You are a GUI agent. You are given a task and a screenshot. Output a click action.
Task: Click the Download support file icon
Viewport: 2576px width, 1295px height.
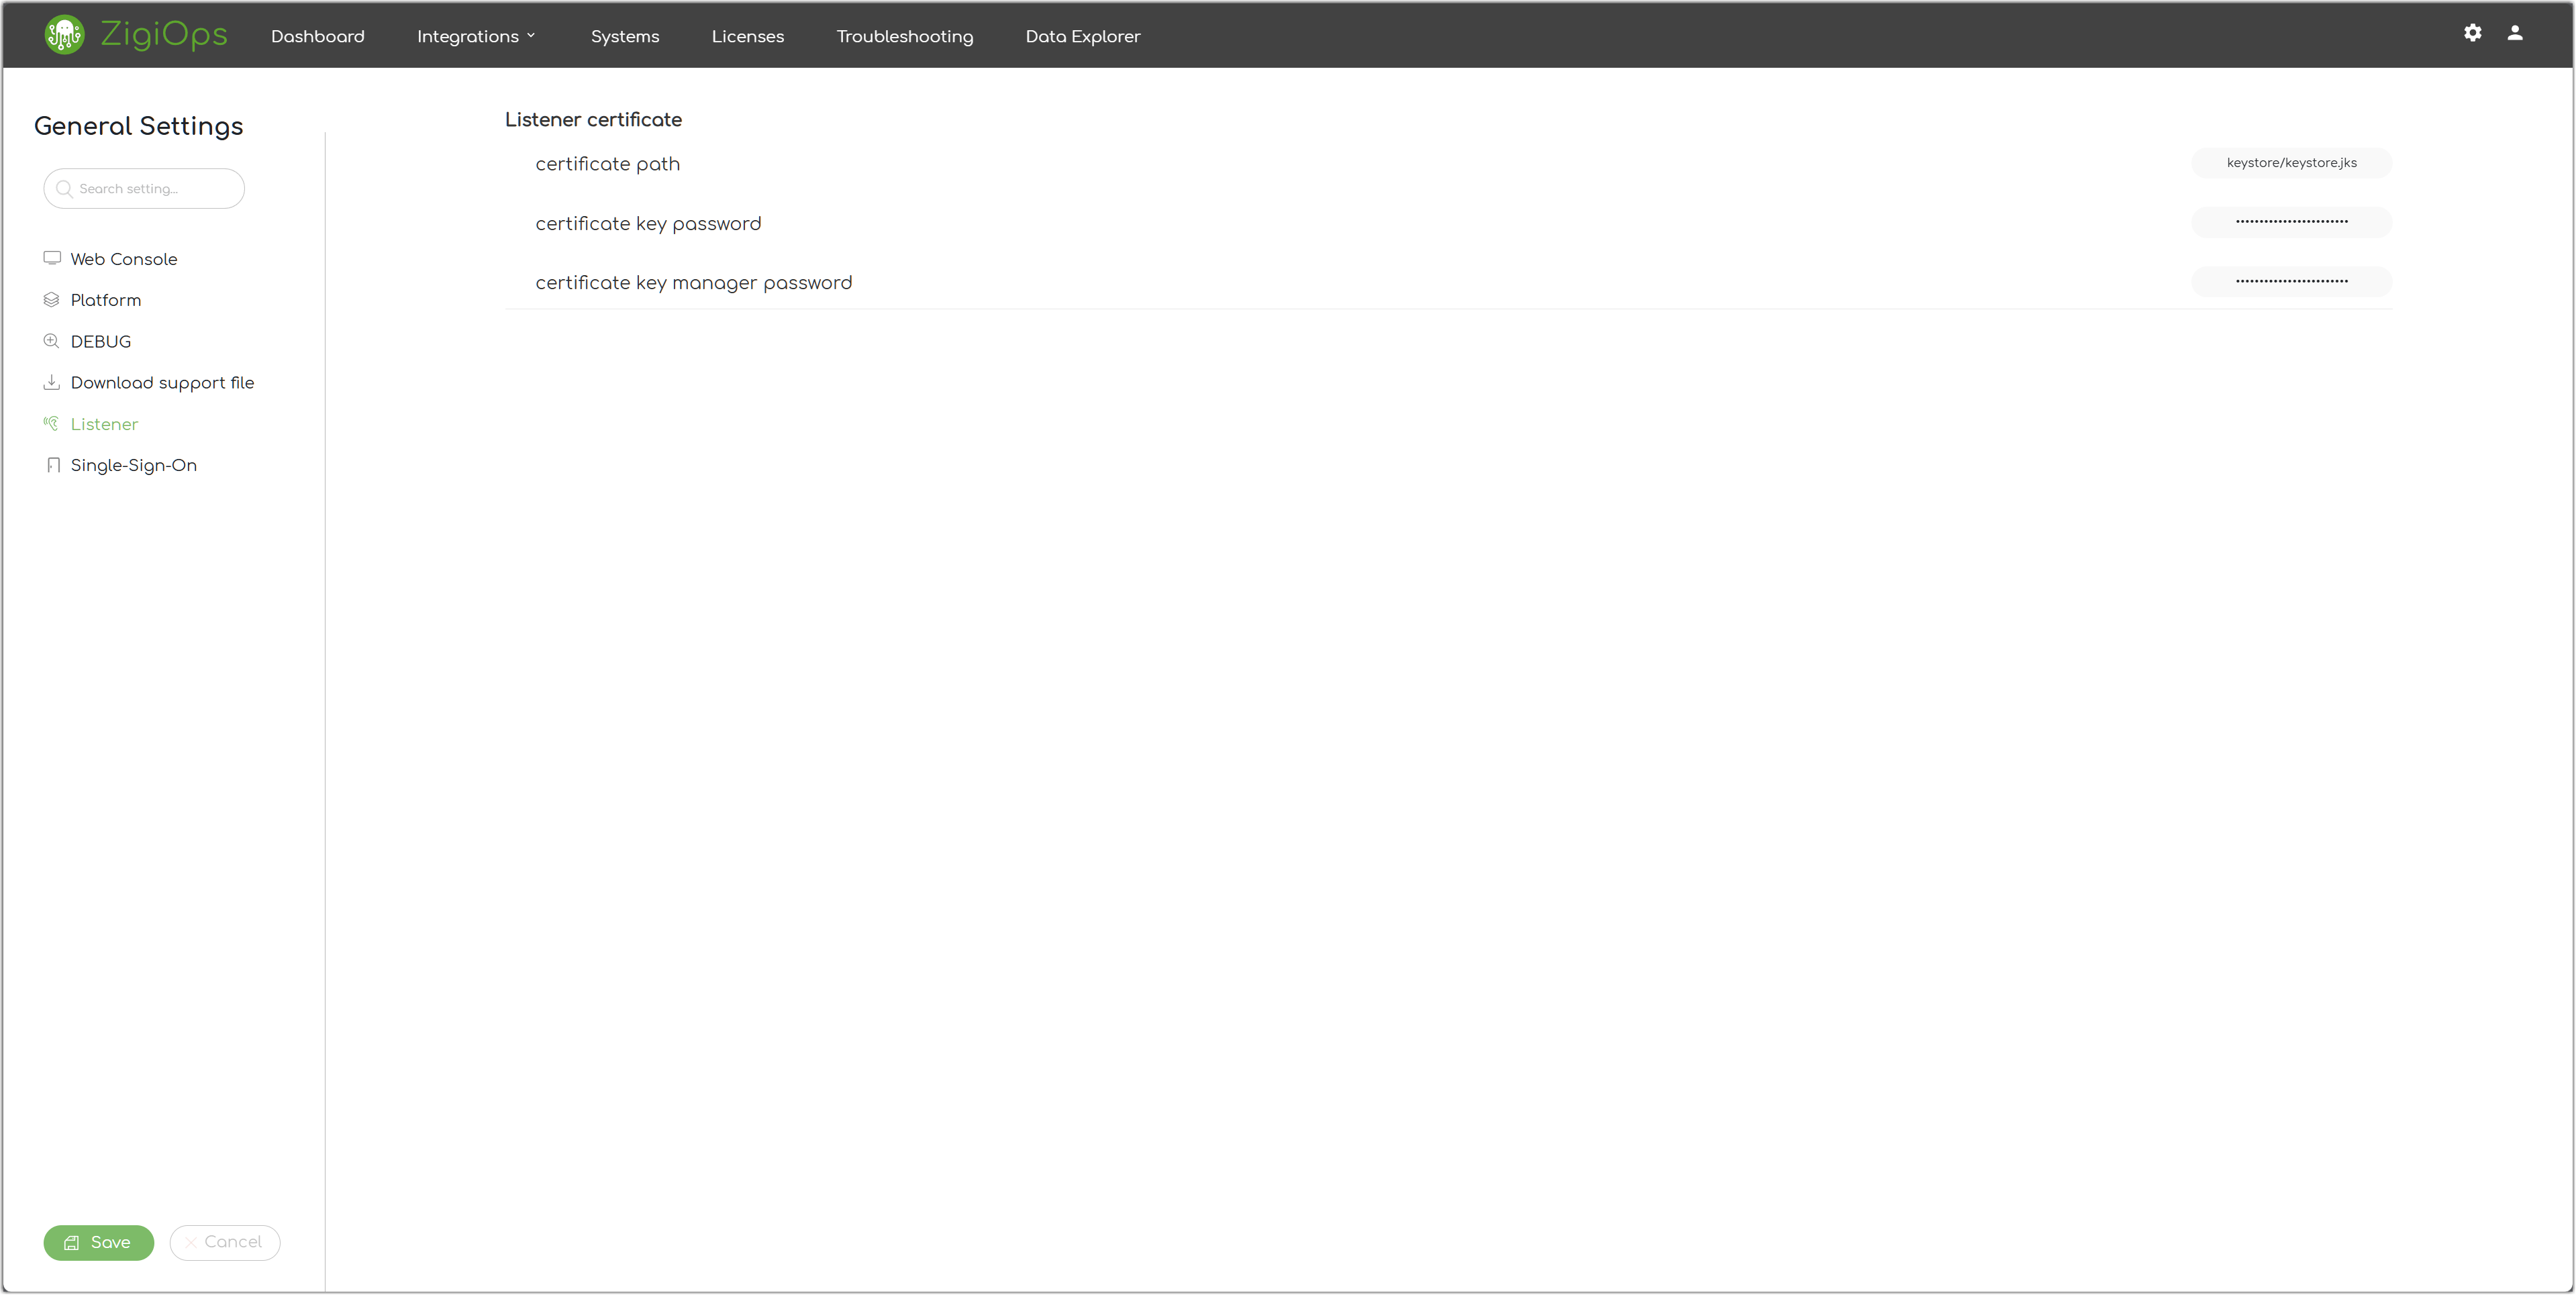point(52,382)
